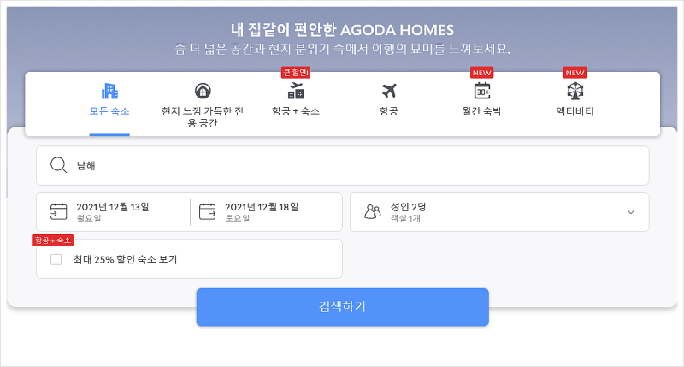Open check-out date 2021년 12월 18일

click(266, 212)
